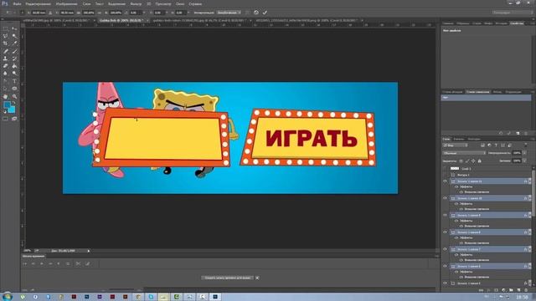Viewport: 536px width, 301px height.
Task: Open the layer blending mode dropdown
Action: (x=464, y=153)
